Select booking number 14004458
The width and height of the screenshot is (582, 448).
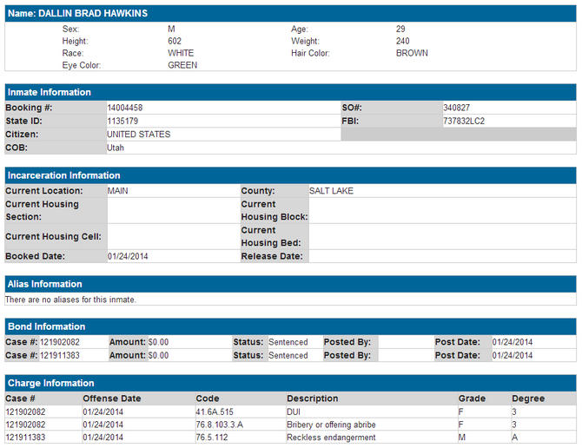coord(125,108)
